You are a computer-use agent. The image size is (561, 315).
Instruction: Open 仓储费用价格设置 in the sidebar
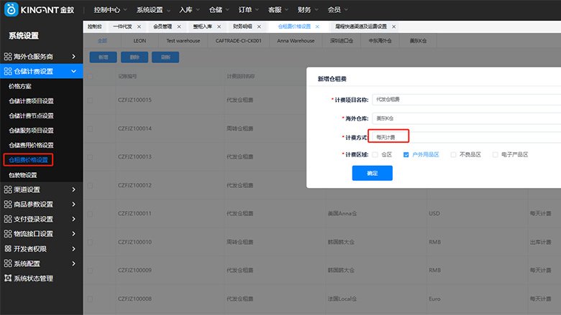point(31,145)
